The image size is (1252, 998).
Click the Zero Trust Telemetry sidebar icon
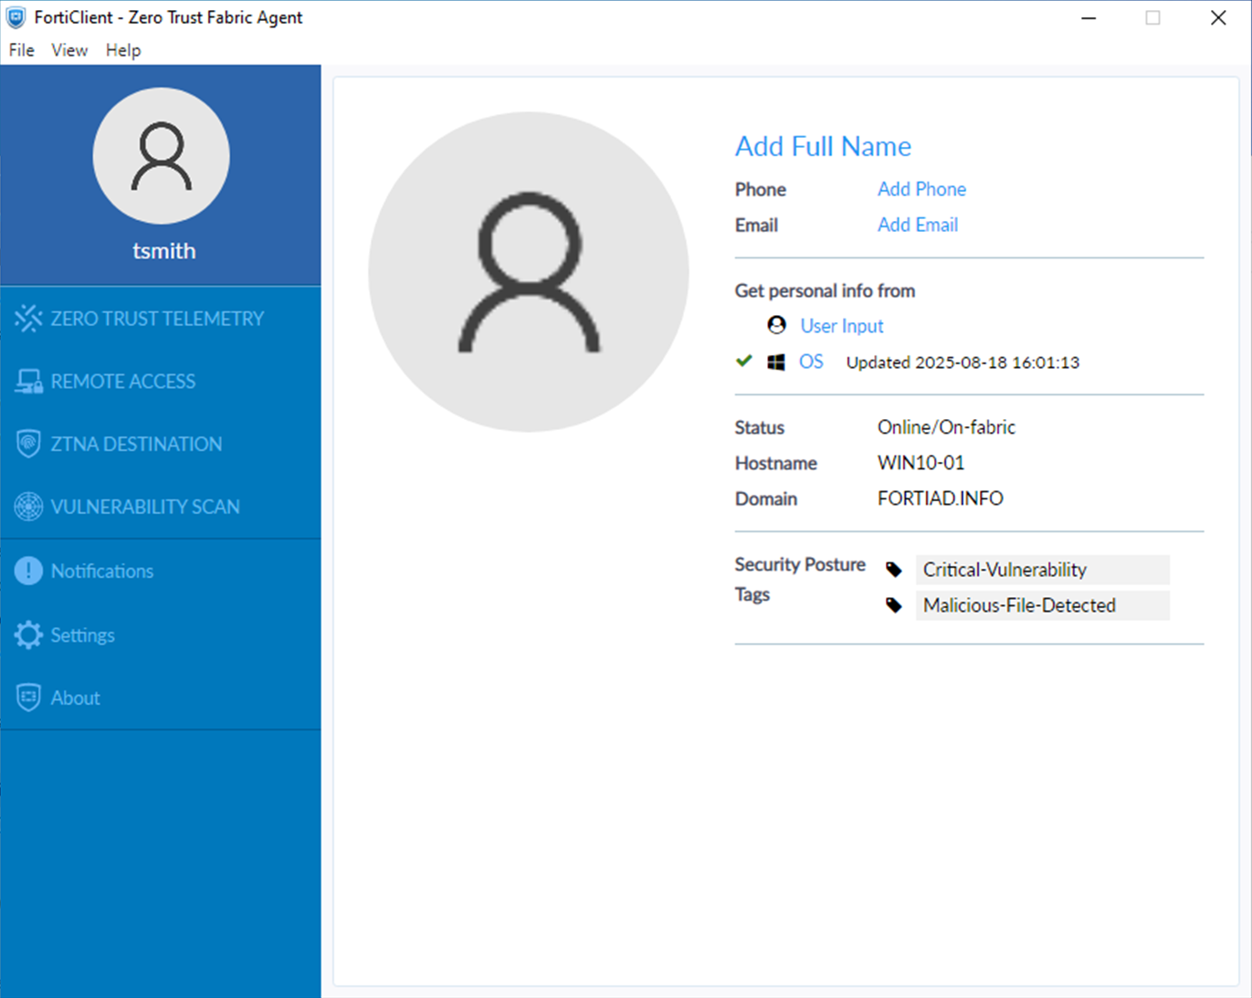(28, 319)
